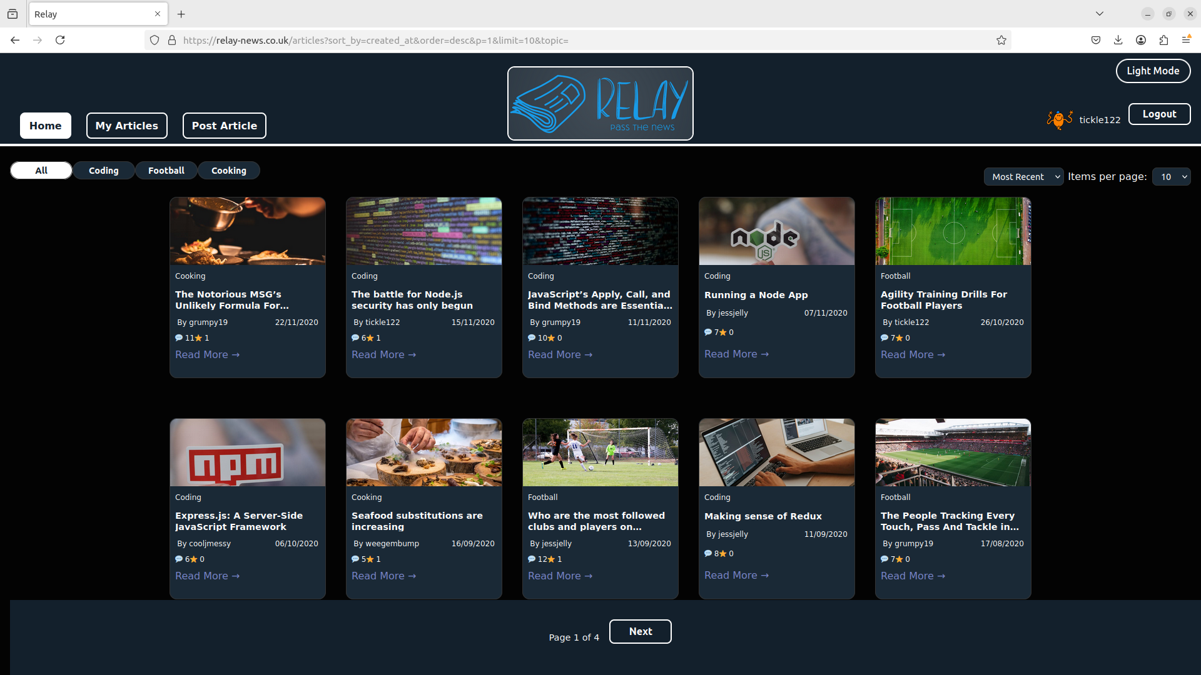Click author 'By cooljmessy'
1201x675 pixels.
(204, 544)
